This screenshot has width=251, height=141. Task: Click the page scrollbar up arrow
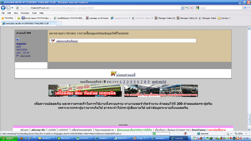coord(249,29)
